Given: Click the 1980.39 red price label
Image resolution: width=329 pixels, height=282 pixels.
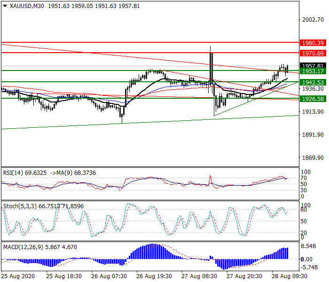Looking at the screenshot, I should [313, 43].
